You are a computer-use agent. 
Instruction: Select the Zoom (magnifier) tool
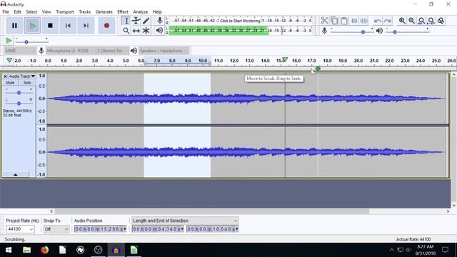tap(126, 30)
